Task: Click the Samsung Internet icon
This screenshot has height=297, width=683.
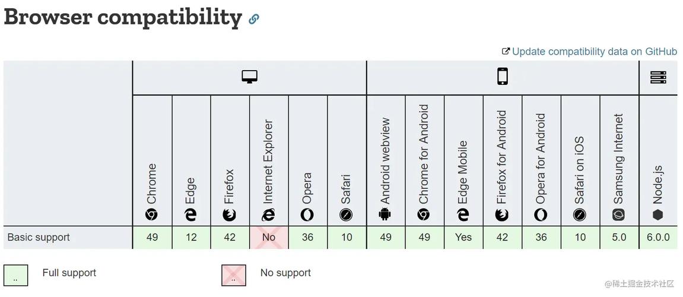Action: pyautogui.click(x=619, y=215)
